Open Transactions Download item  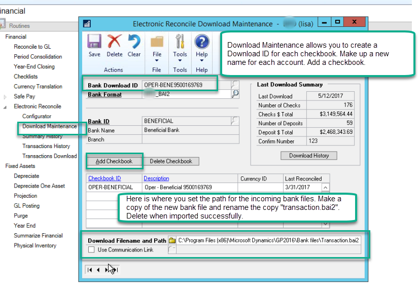[x=50, y=156]
